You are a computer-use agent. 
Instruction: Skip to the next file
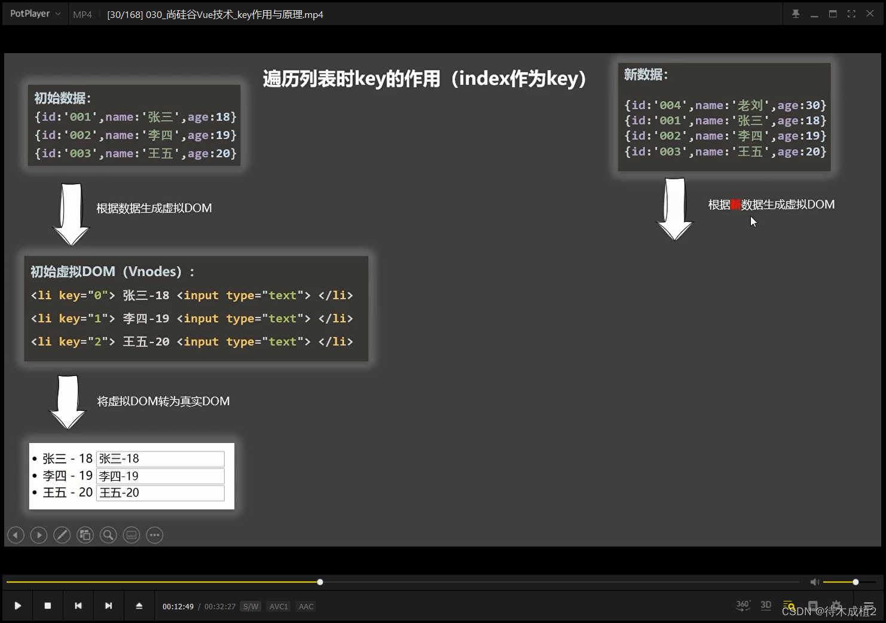pyautogui.click(x=108, y=606)
